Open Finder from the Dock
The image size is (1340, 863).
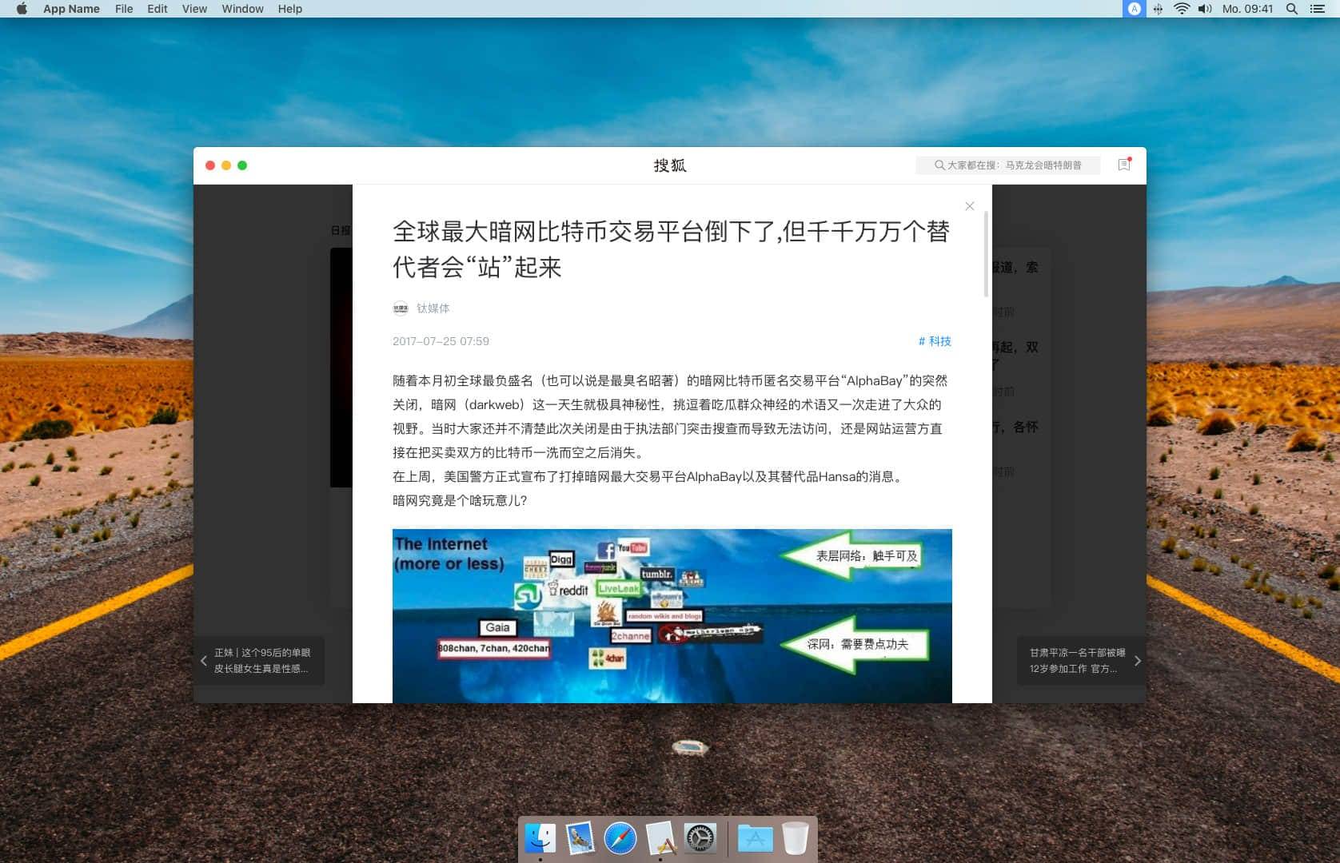(540, 838)
